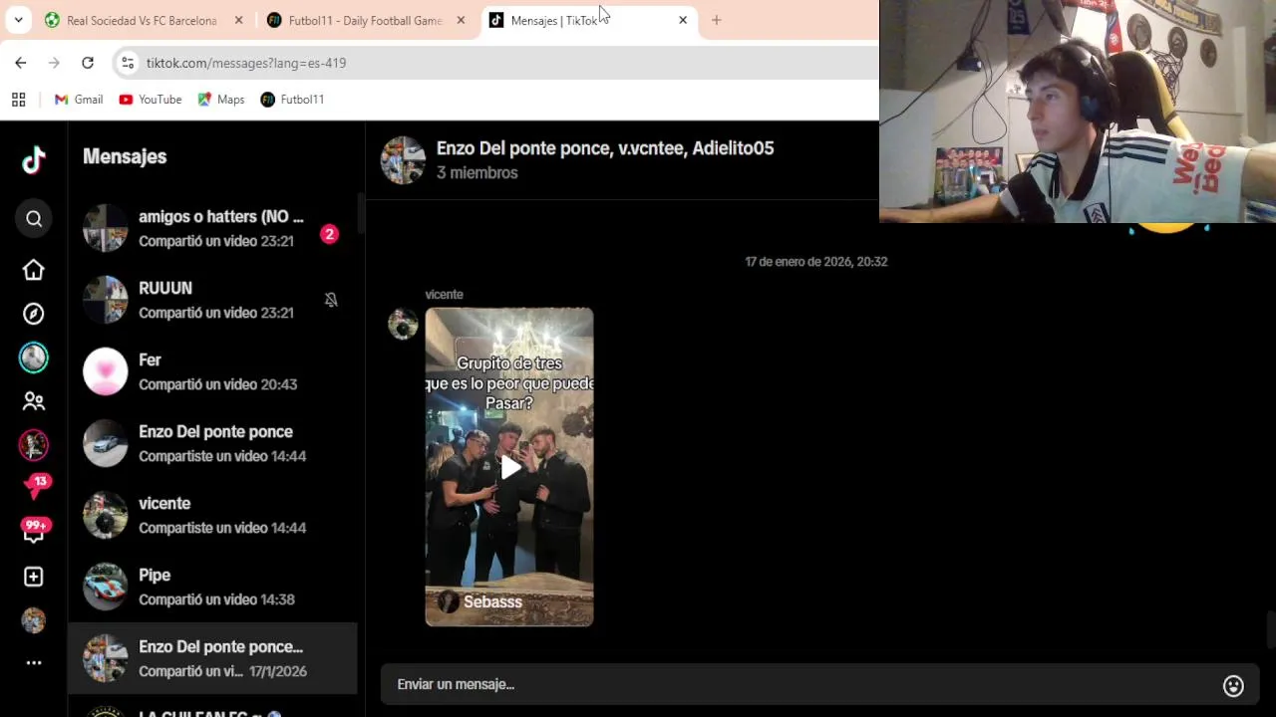Image resolution: width=1276 pixels, height=717 pixels.
Task: Open the Explore compass icon
Action: coord(34,314)
